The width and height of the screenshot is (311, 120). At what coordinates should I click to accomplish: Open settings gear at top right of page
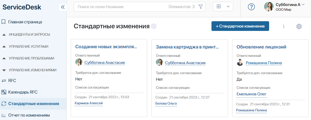(299, 26)
